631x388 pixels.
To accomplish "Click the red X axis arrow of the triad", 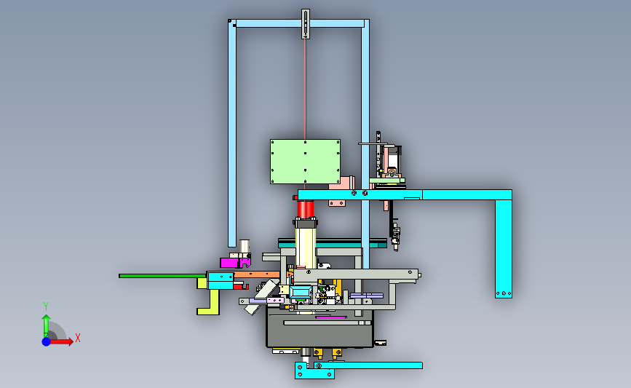I will (62, 341).
